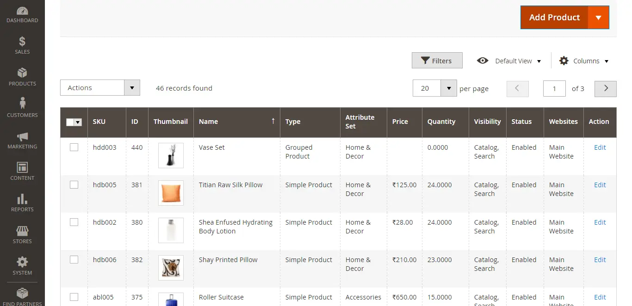Viewport: 632px width, 306px height.
Task: Tick the checkbox for Roller Suitcase
Action: [74, 297]
